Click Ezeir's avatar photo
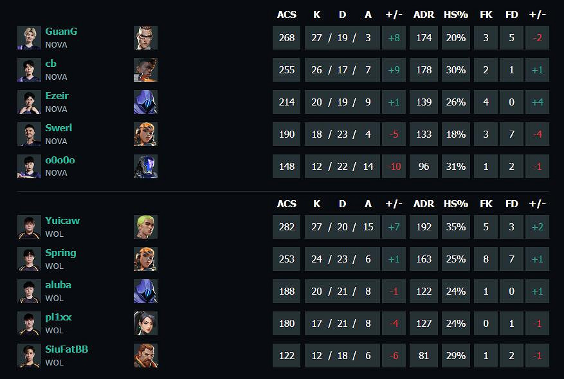This screenshot has height=379, width=564. tap(29, 102)
